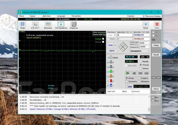The height and width of the screenshot is (125, 178).
Task: Click the butterfly seek playback button
Action: [x=146, y=73]
